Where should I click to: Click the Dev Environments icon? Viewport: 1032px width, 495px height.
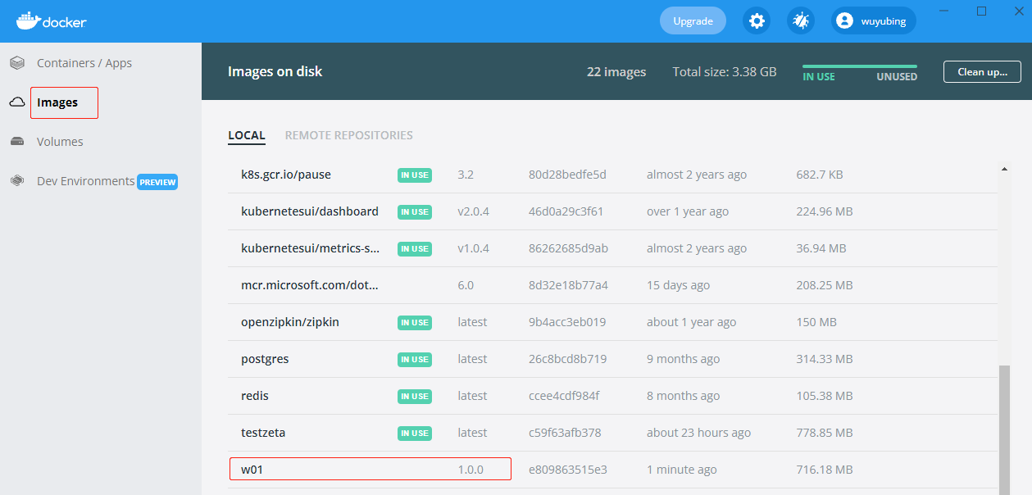pos(17,181)
